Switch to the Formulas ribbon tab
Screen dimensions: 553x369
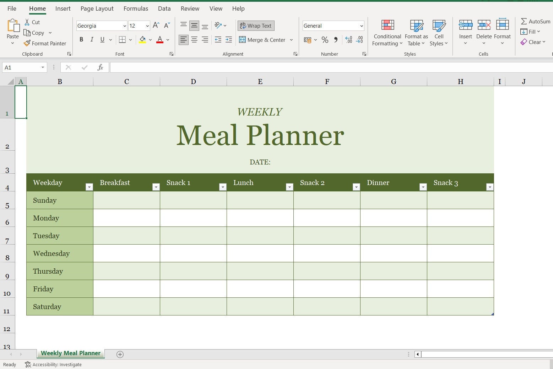click(x=135, y=8)
